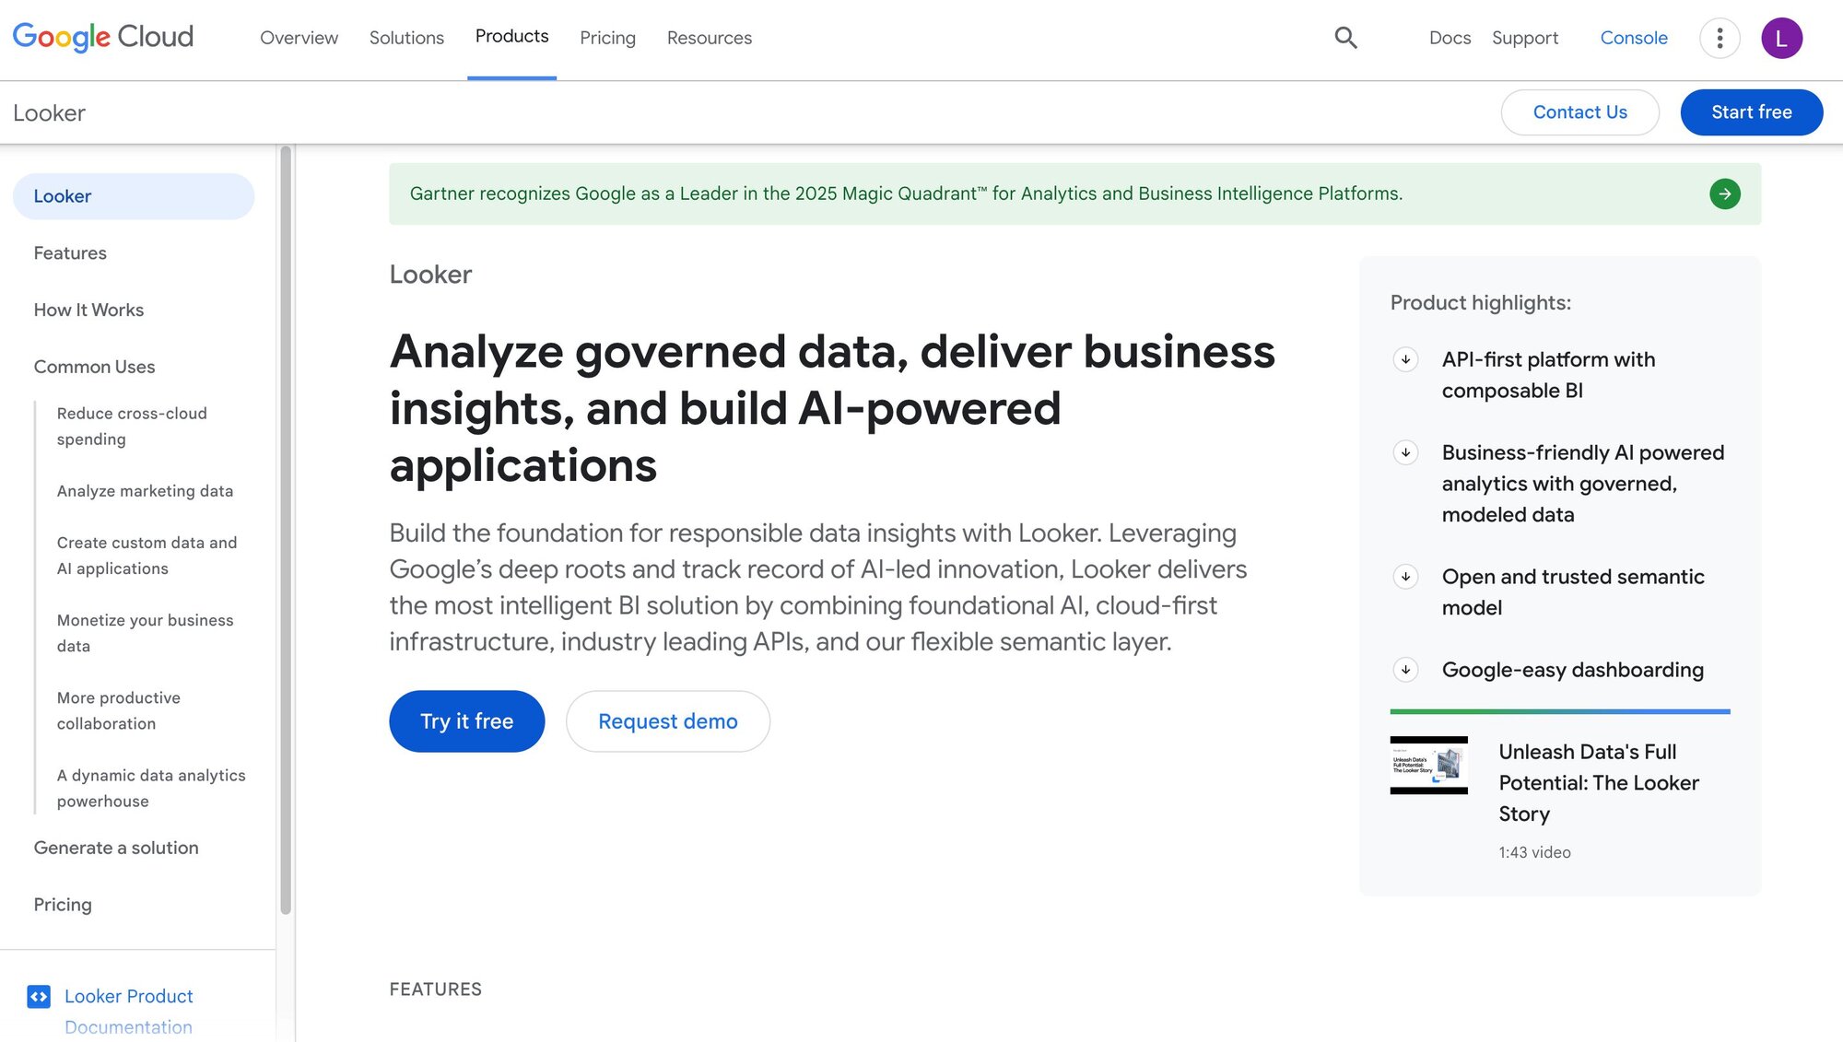This screenshot has height=1042, width=1843.
Task: Click the Looker documentation code icon
Action: click(39, 996)
